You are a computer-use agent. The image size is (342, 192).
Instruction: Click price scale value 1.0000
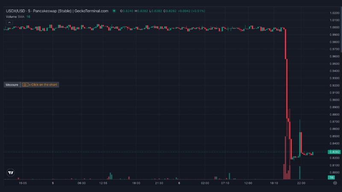coord(334,27)
